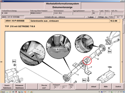Click the callout image labeled 20
The height and width of the screenshot is (93, 125).
click(84, 44)
